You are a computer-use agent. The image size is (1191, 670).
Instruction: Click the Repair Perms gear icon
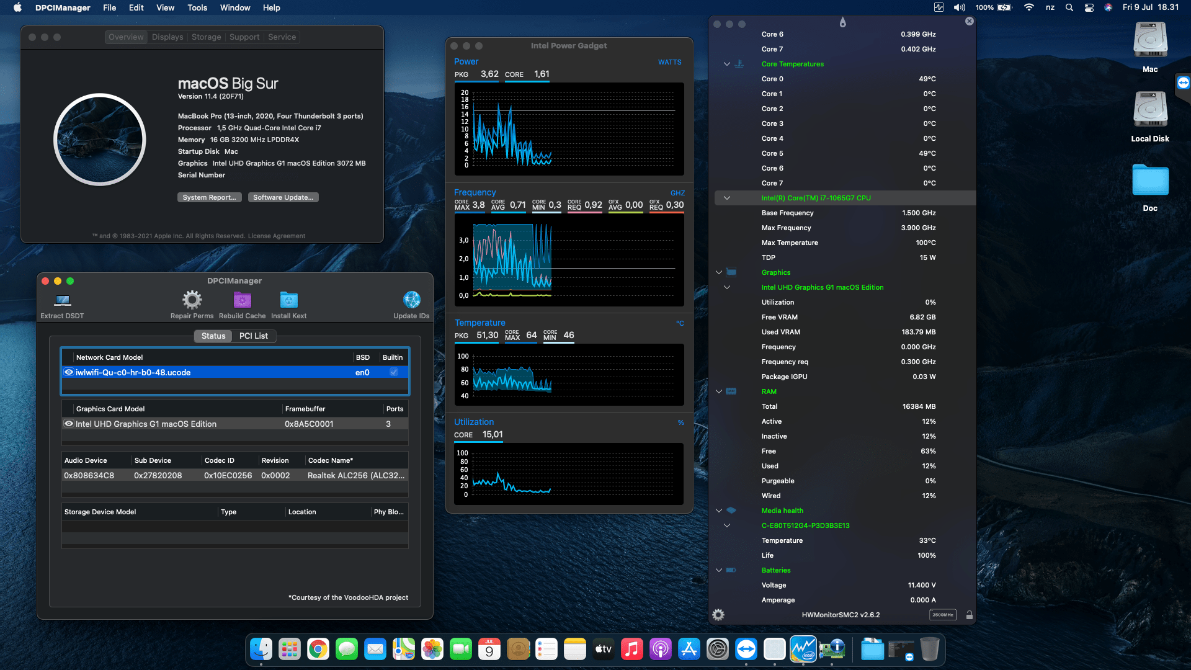[x=192, y=300]
